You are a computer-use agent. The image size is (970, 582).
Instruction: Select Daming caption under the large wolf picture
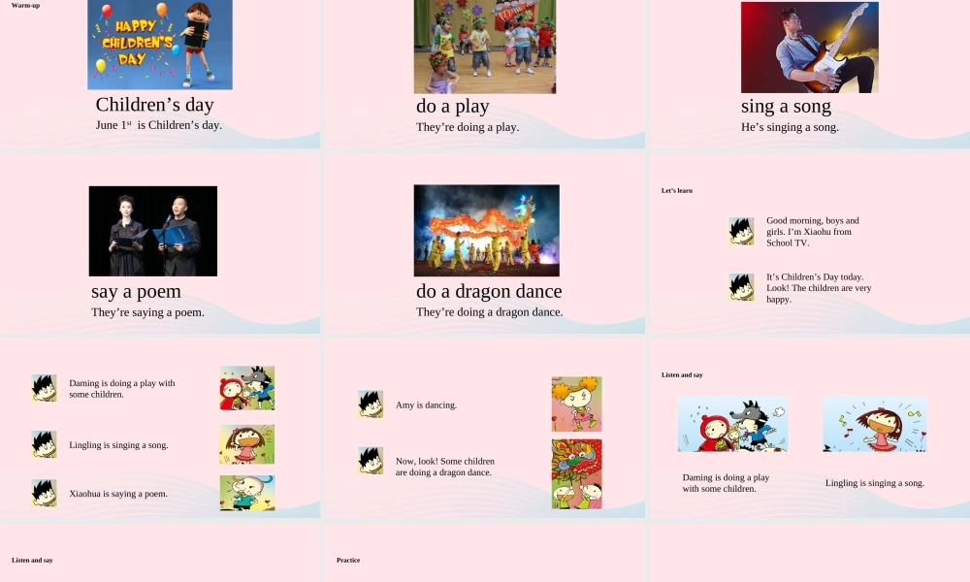tap(726, 483)
